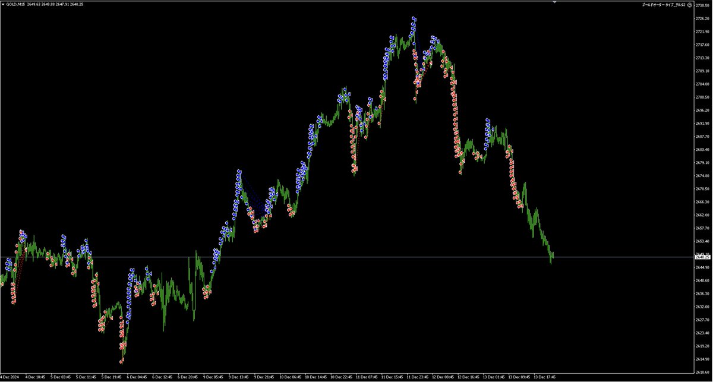Click the 2713.30 price scale value

(701, 58)
